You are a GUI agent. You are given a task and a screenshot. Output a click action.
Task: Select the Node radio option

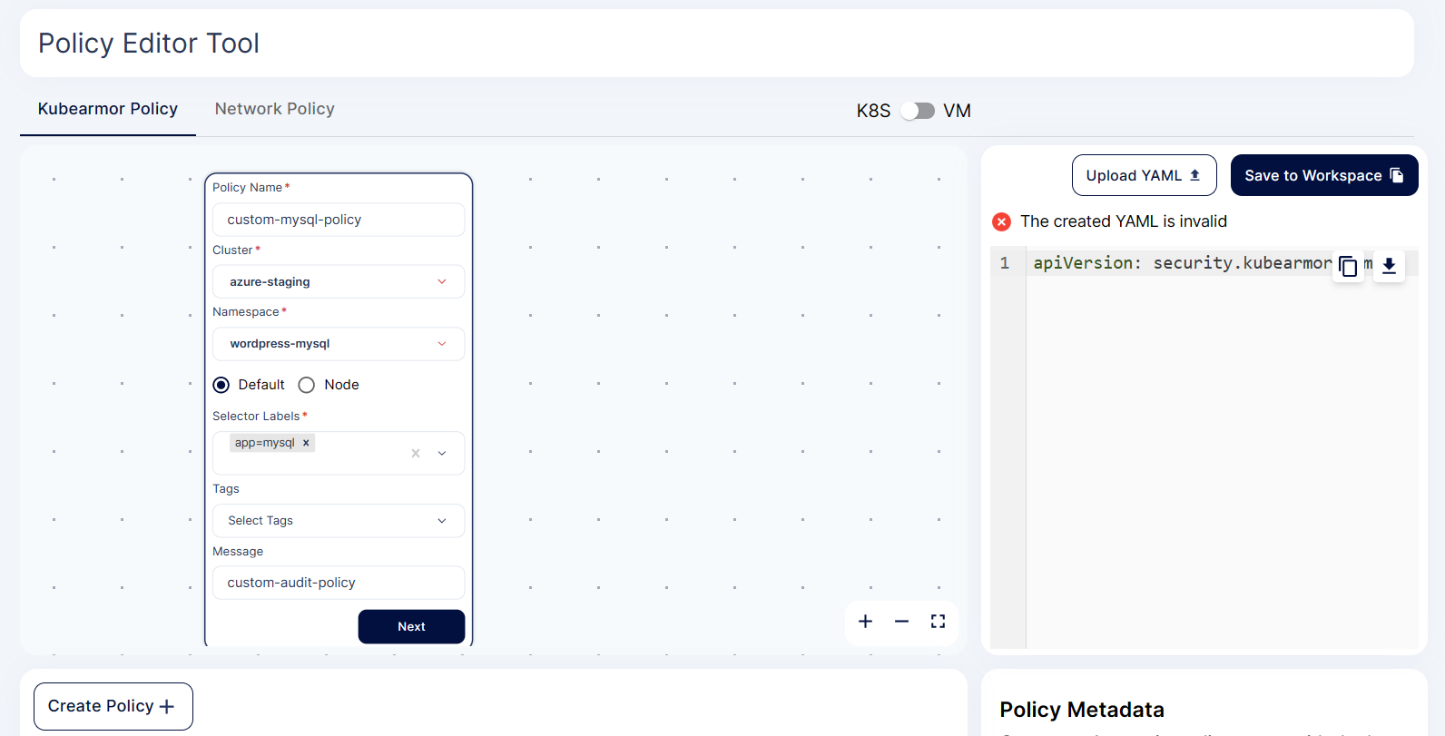tap(307, 385)
